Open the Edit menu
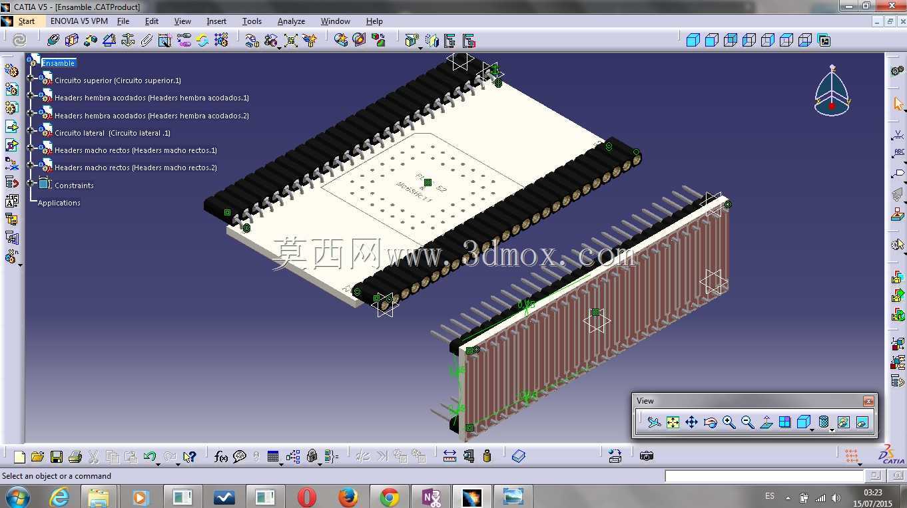The height and width of the screenshot is (508, 907). [x=152, y=21]
